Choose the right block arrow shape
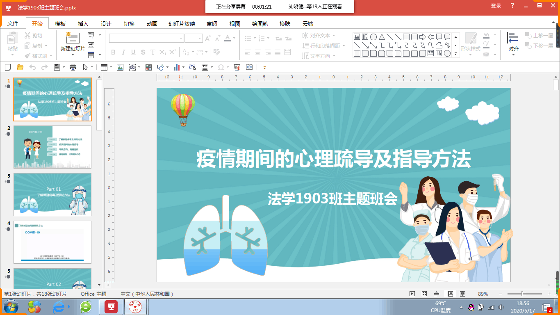Image resolution: width=560 pixels, height=315 pixels. point(423,37)
